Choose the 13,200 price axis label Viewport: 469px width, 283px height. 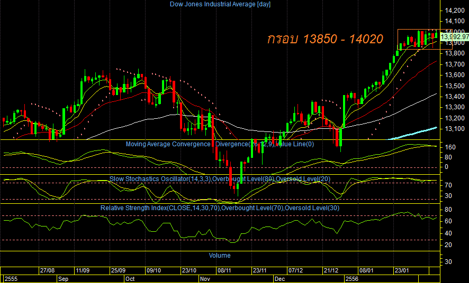point(455,118)
